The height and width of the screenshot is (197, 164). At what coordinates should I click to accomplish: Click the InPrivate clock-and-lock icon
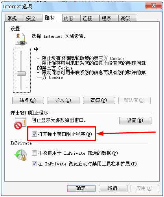(21, 155)
